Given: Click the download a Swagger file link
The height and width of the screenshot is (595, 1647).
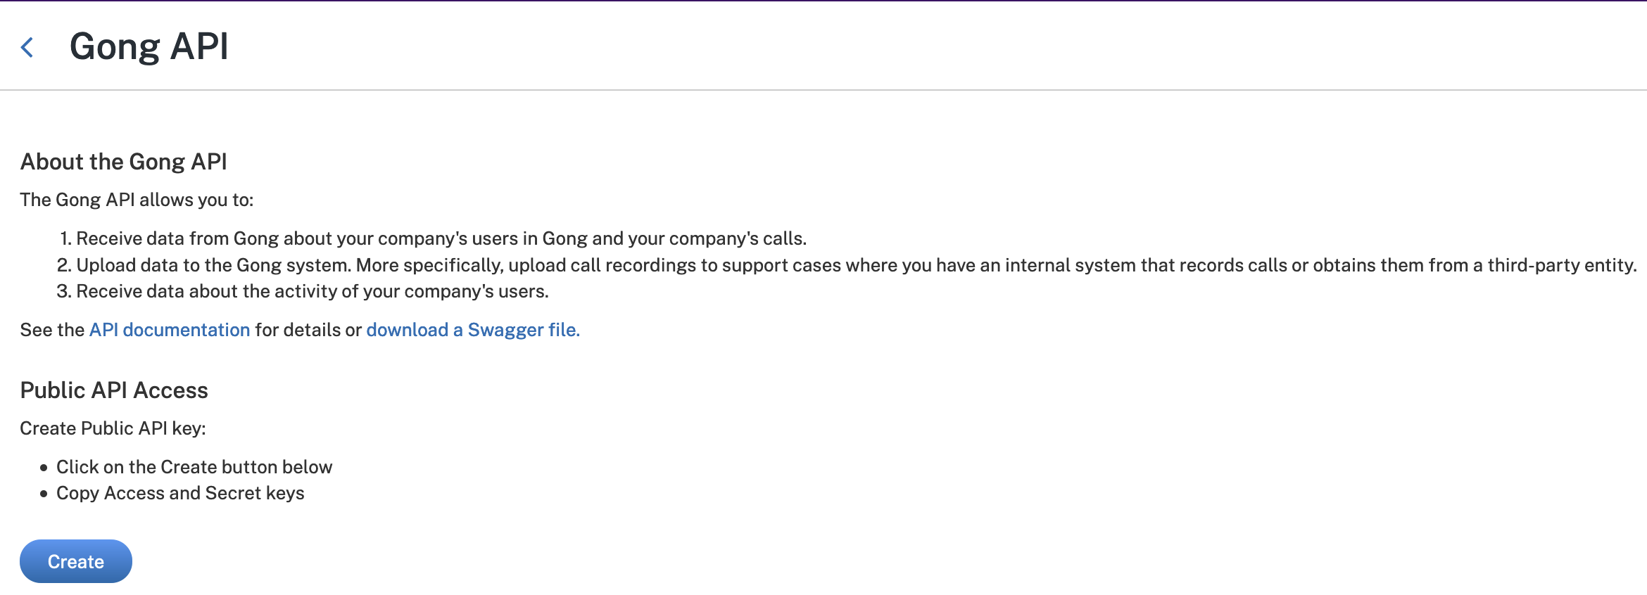Looking at the screenshot, I should click(x=473, y=330).
